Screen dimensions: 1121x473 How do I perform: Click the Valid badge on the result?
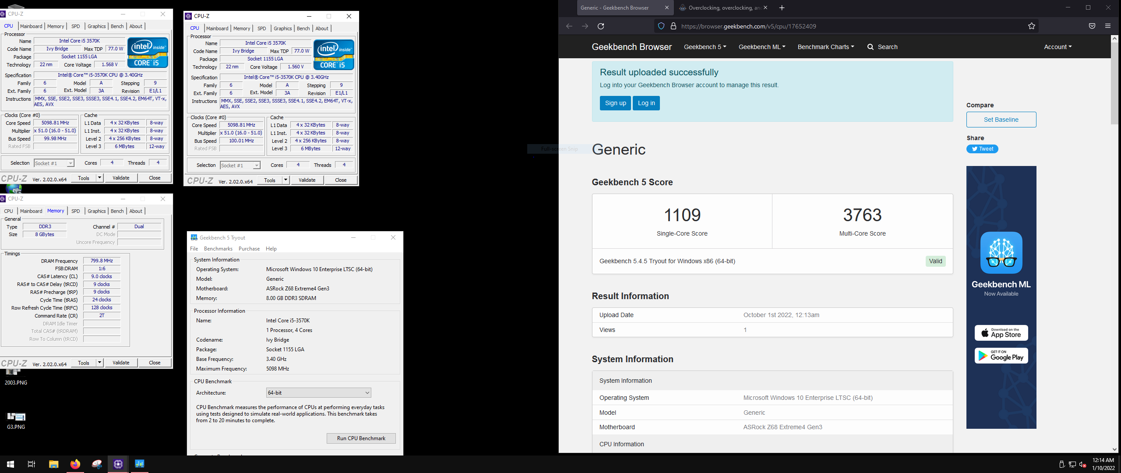coord(935,261)
